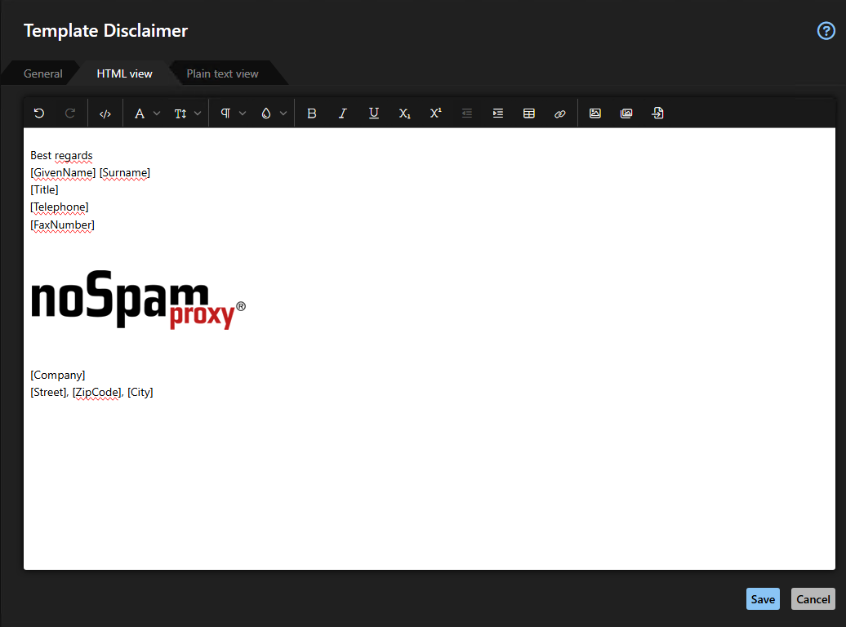Image resolution: width=846 pixels, height=627 pixels.
Task: Select the noSpam proxy logo image
Action: tap(138, 300)
